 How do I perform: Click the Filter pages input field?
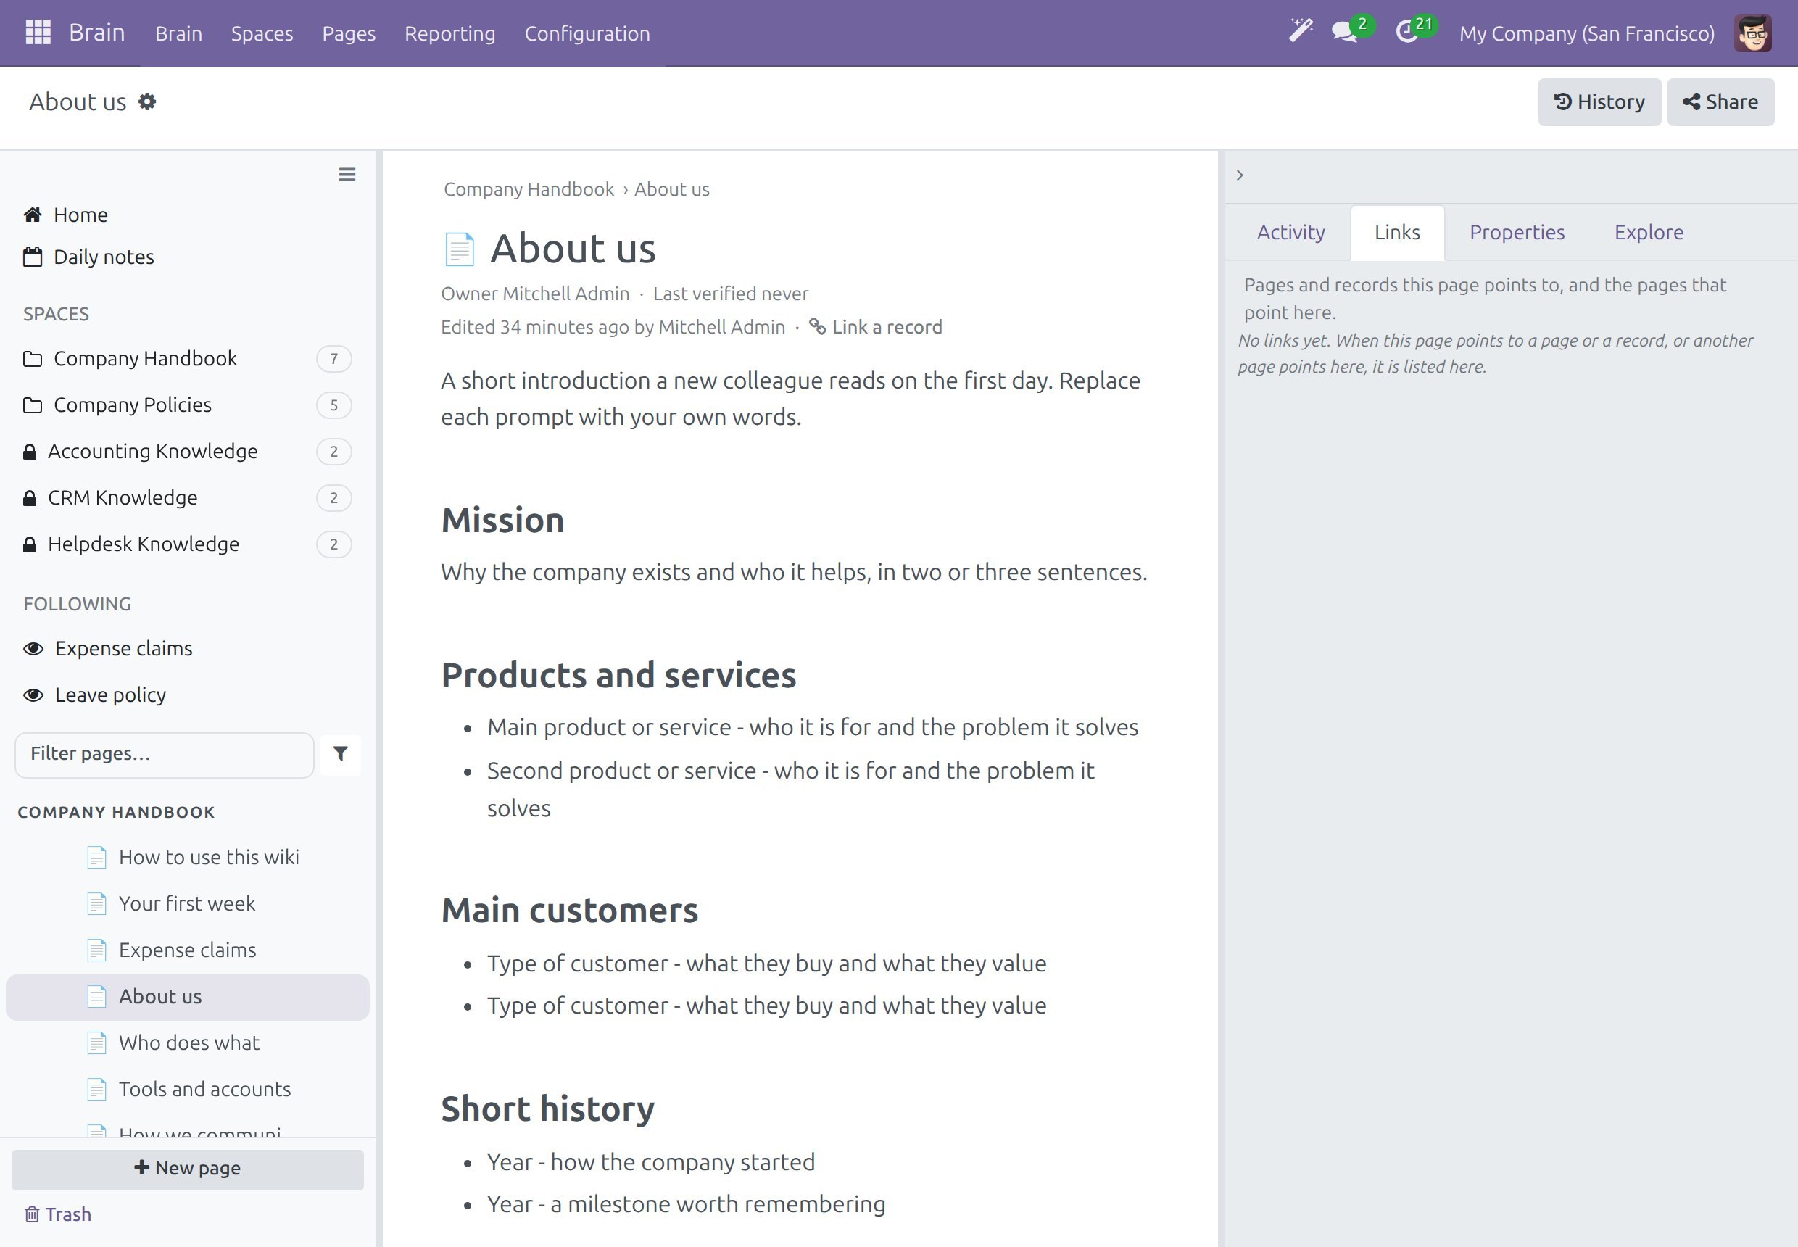coord(164,754)
